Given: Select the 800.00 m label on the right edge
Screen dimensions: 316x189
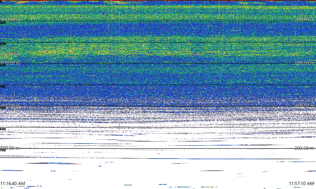Looking at the screenshot, I should [x=305, y=19].
